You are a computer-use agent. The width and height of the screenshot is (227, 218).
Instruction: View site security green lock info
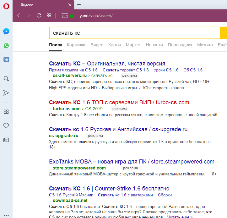[x=72, y=15]
